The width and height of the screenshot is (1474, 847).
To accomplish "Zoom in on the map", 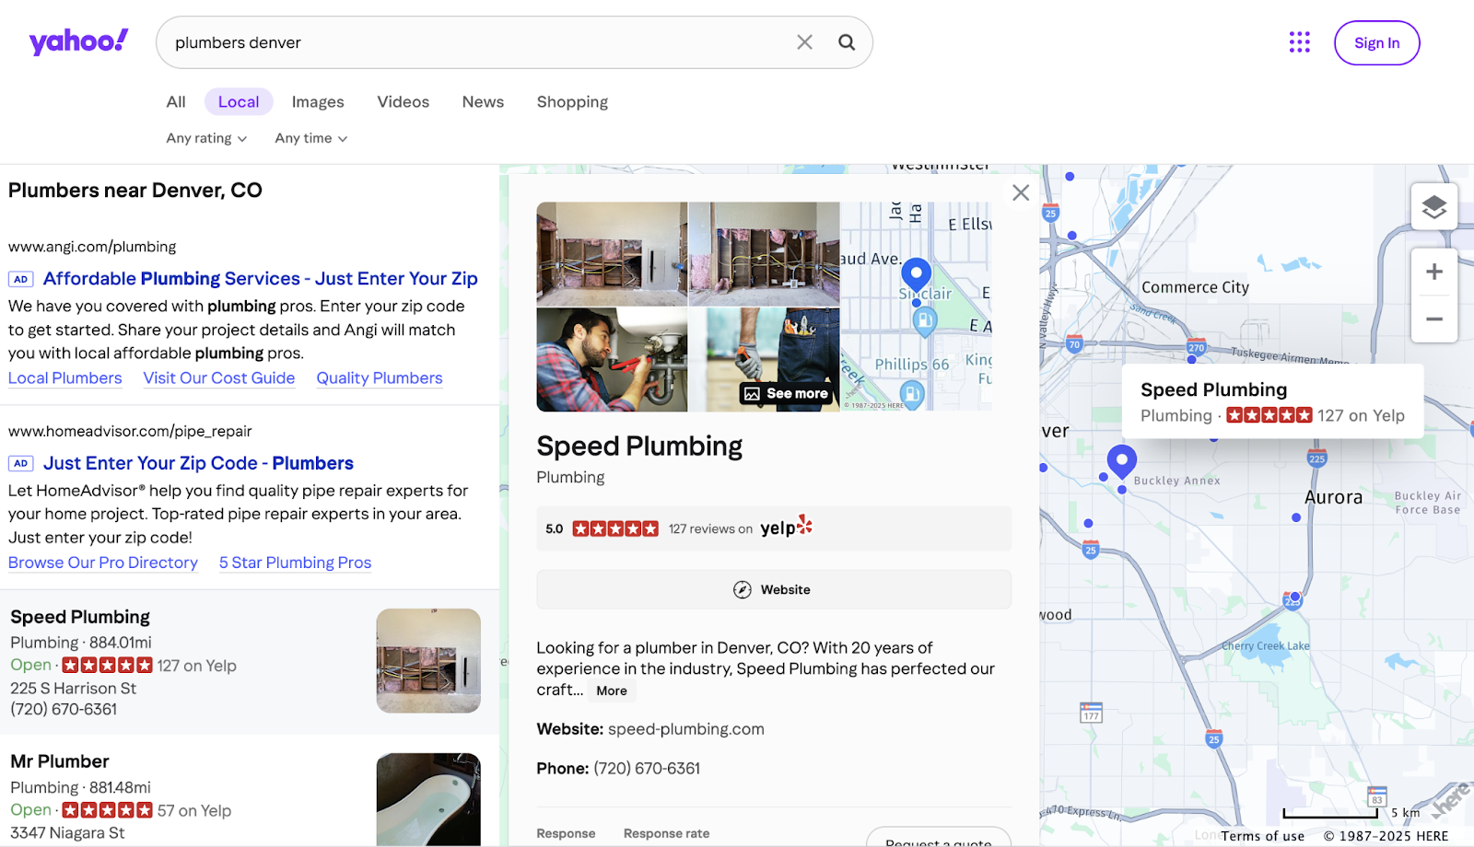I will coord(1433,271).
